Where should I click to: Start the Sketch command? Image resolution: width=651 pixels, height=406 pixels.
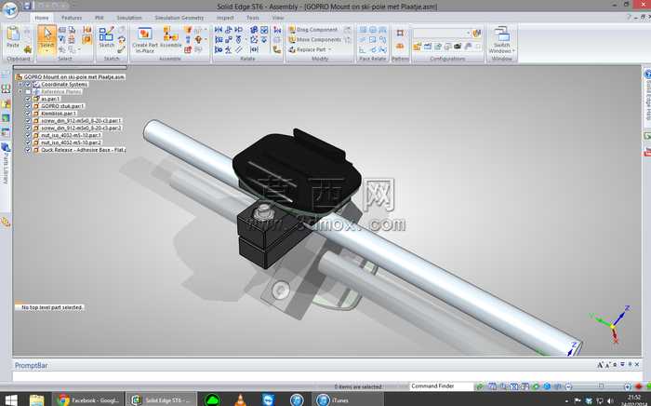point(106,37)
